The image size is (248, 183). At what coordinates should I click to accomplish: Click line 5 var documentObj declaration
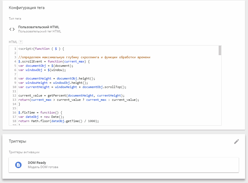[x=46, y=66]
